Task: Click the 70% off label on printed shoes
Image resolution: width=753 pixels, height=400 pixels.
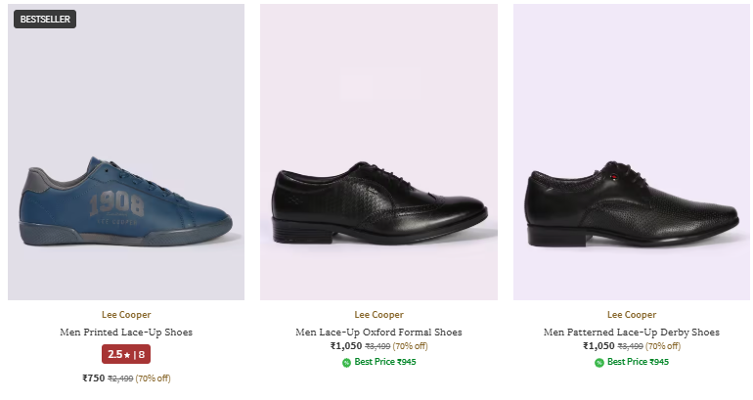Action: 154,378
